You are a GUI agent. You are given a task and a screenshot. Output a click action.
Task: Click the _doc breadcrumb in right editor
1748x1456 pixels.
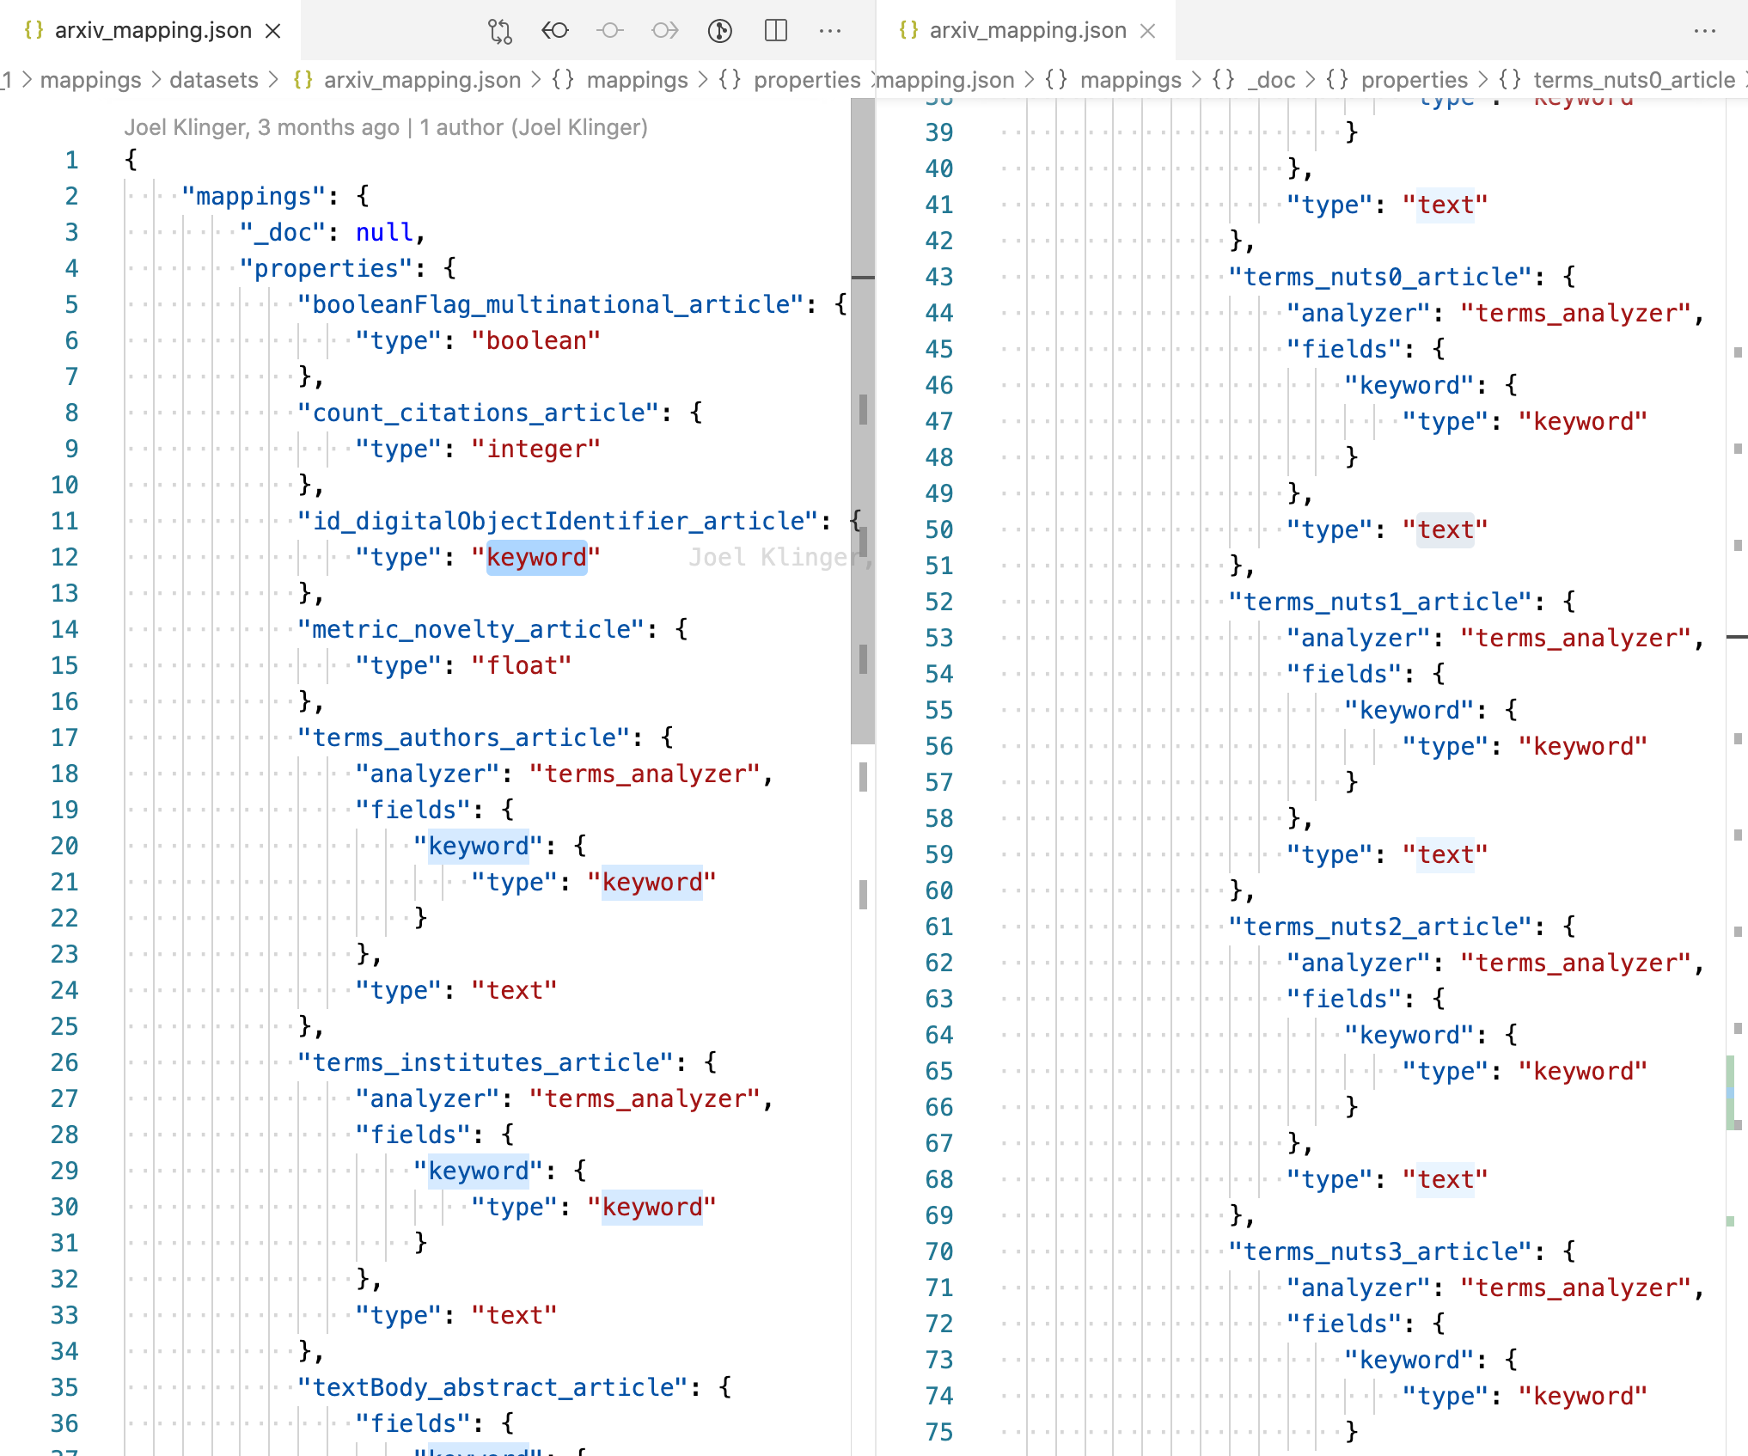point(1275,80)
